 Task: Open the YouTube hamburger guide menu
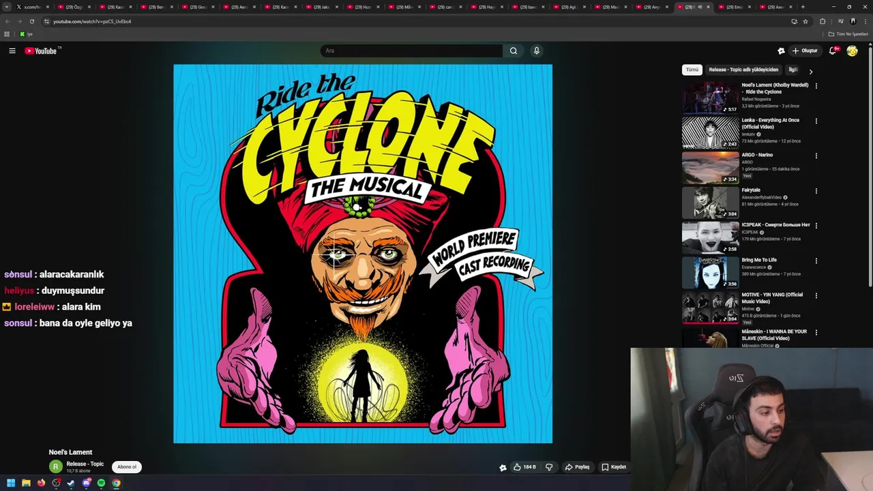pyautogui.click(x=12, y=50)
